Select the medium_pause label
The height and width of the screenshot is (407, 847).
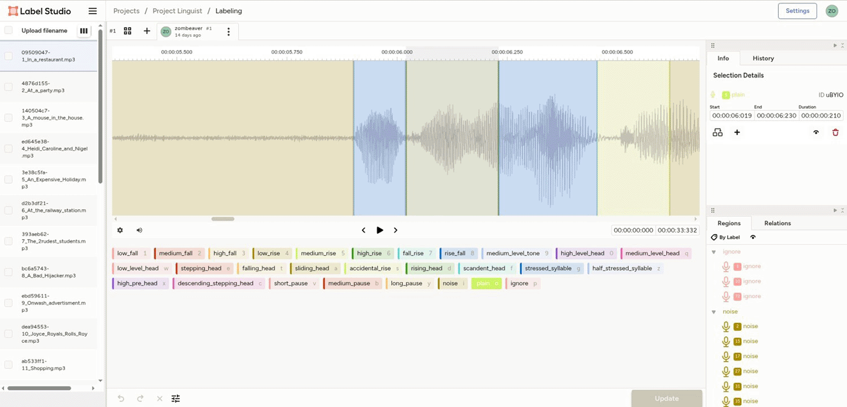click(x=353, y=283)
